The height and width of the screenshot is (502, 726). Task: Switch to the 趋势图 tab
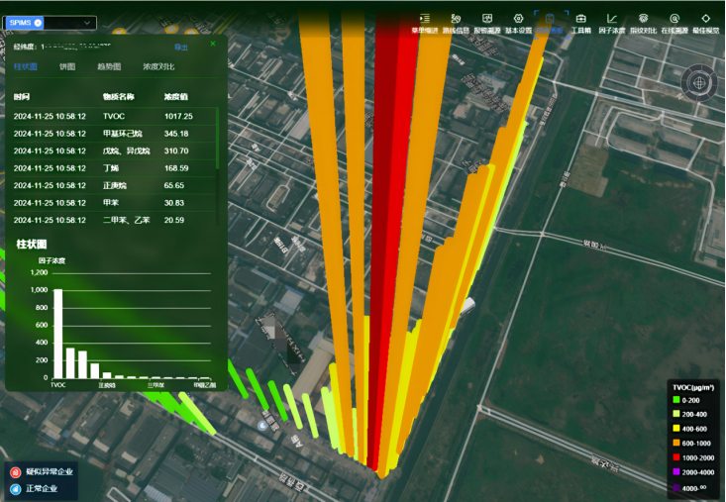click(x=108, y=66)
